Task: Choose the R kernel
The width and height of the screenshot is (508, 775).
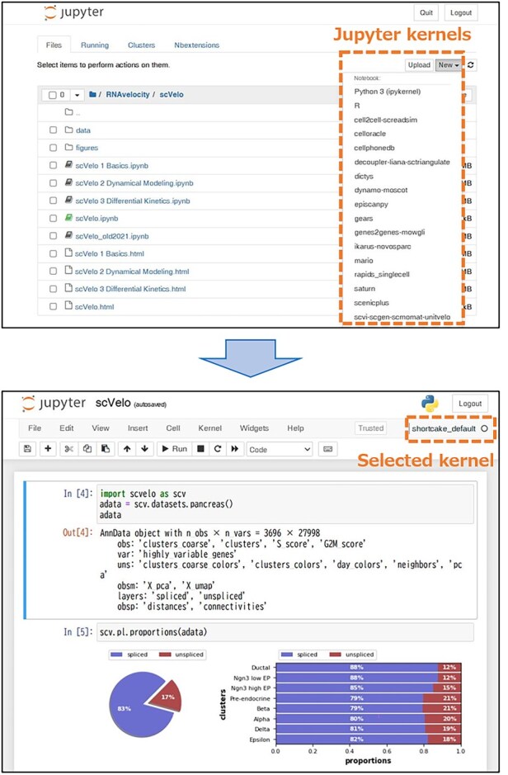Action: 357,106
